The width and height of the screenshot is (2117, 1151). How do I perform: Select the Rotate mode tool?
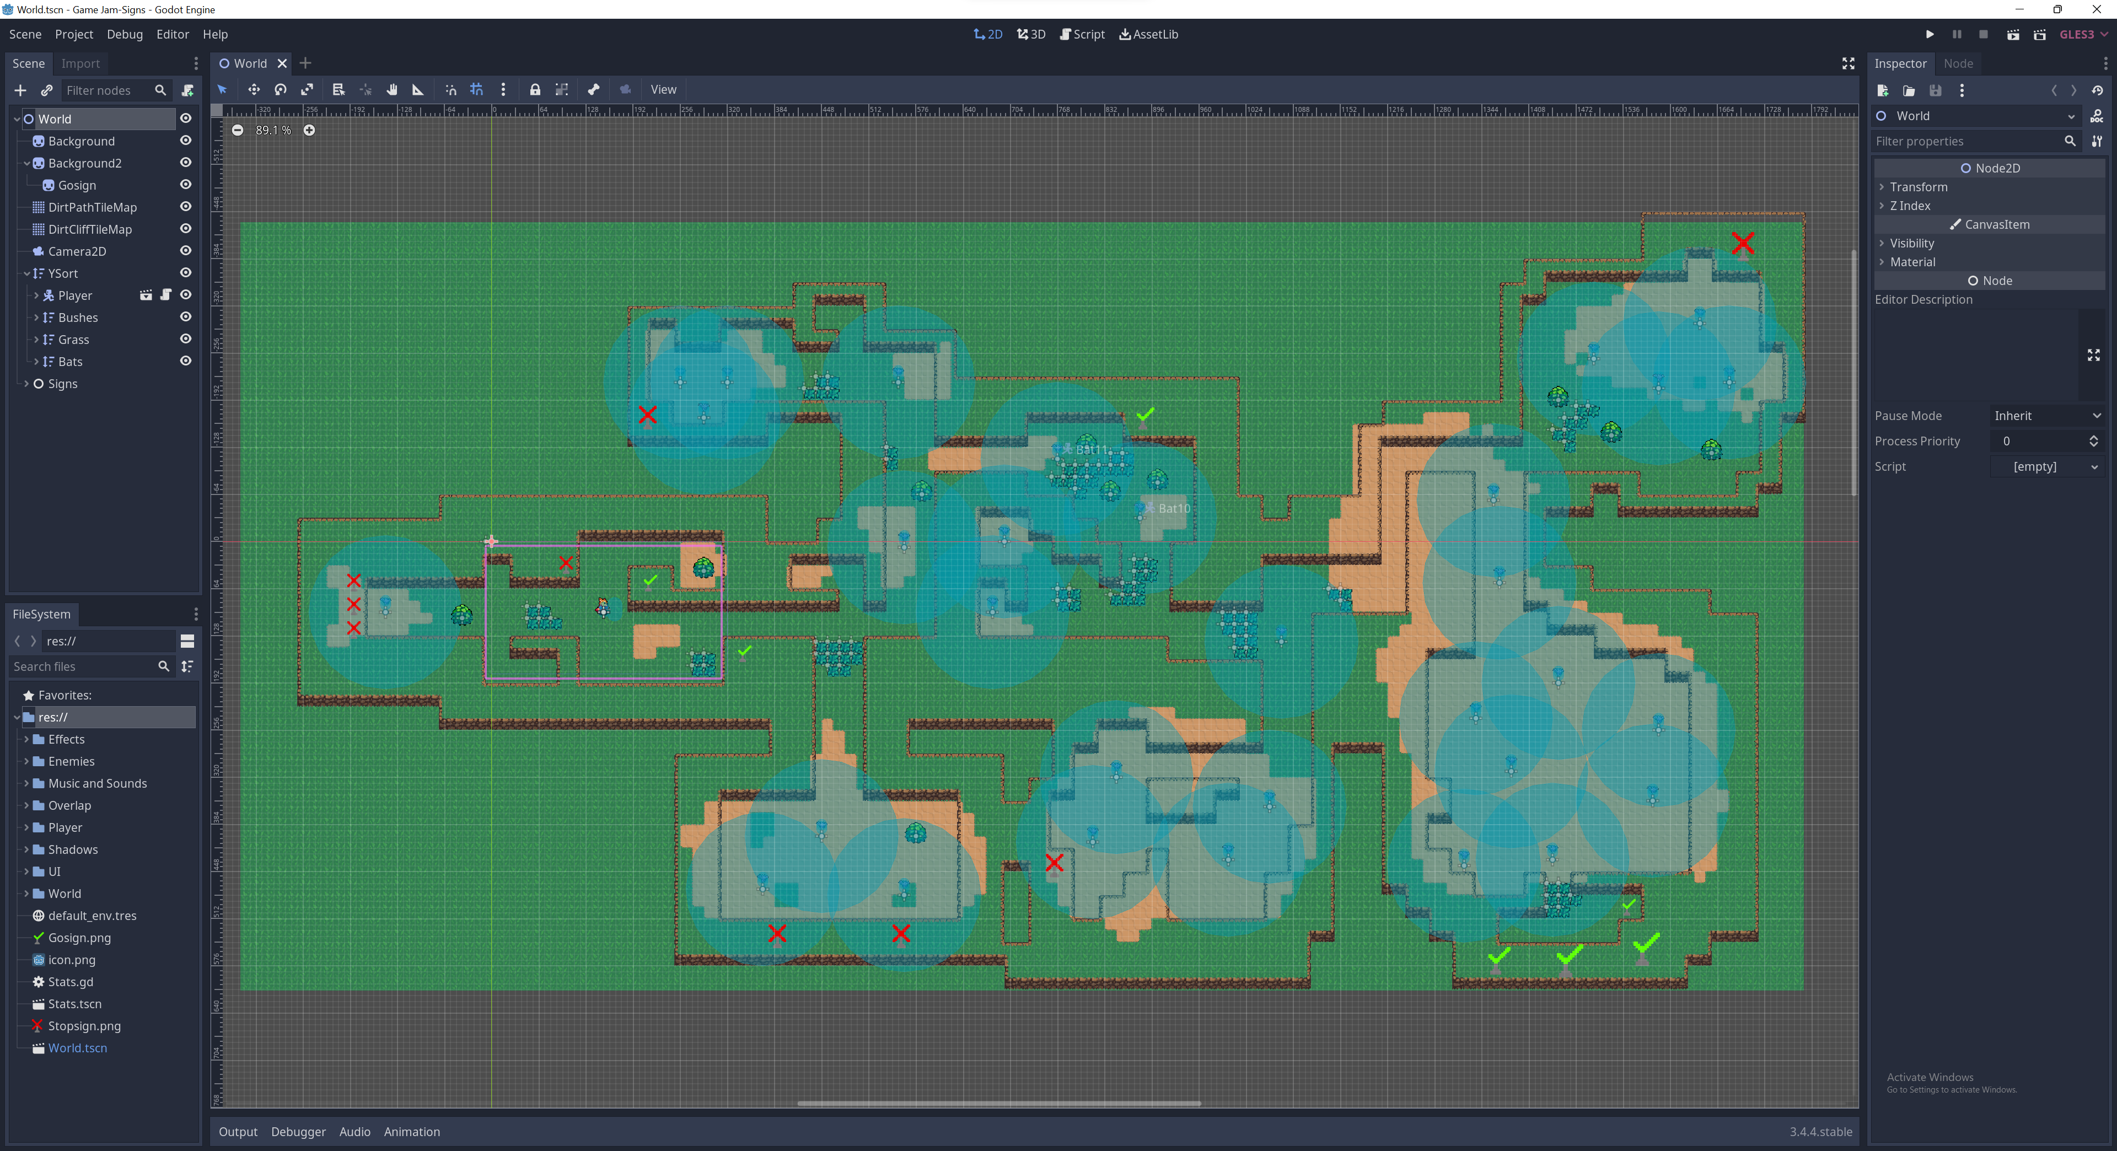280,89
